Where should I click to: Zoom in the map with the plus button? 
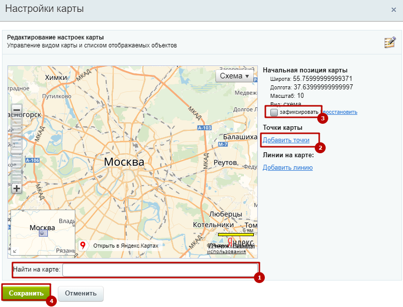17,189
